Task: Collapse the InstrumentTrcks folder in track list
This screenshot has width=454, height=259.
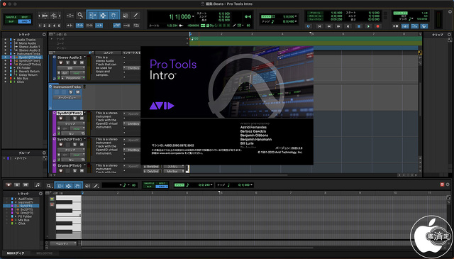Action: [14, 54]
